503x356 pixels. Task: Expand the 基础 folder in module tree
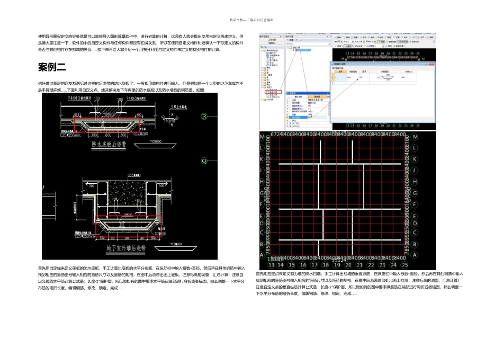pyautogui.click(x=262, y=83)
